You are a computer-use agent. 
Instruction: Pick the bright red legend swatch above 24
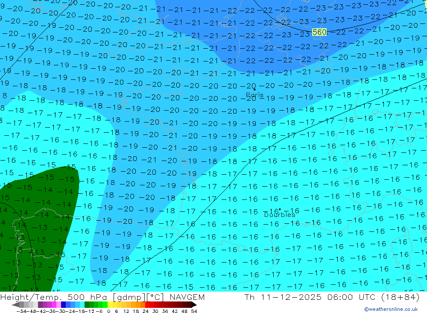[147, 304]
